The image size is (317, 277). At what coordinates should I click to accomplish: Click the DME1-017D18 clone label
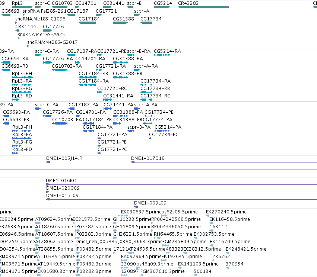[148, 158]
